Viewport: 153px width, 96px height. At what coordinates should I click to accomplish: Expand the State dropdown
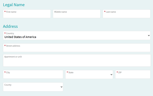coord(89,75)
